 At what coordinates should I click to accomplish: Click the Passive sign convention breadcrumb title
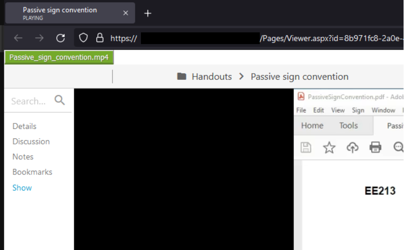pos(299,76)
